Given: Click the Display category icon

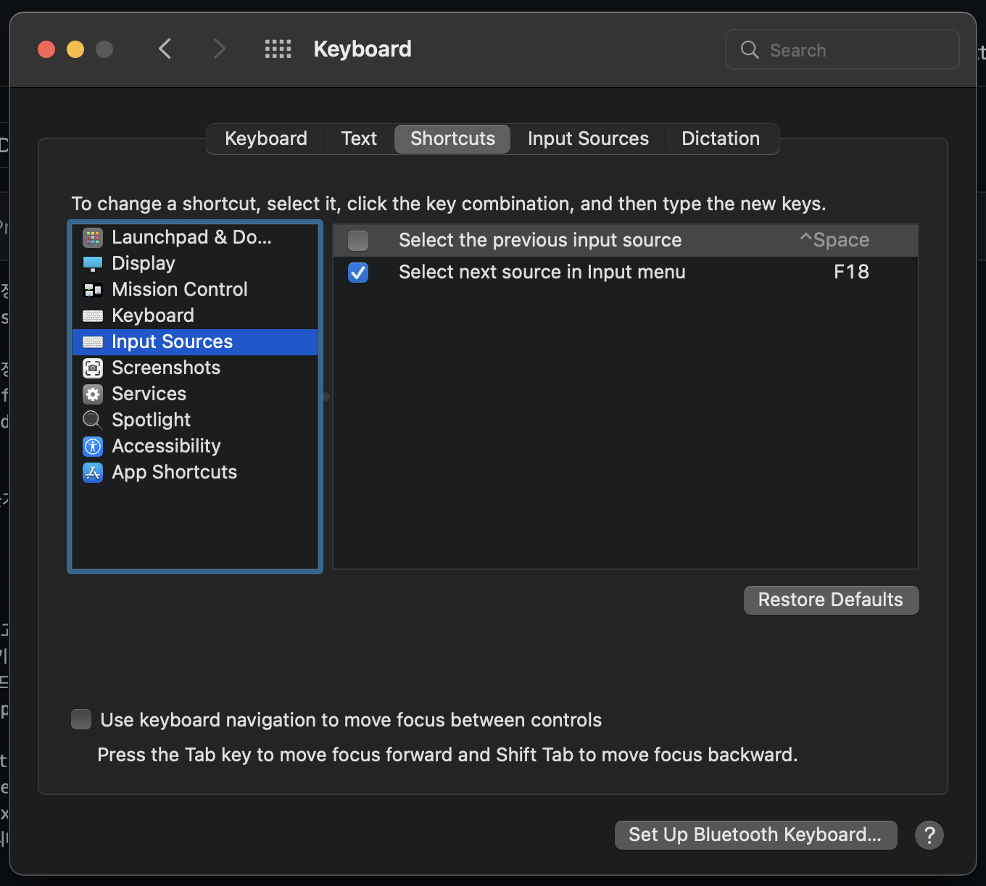Looking at the screenshot, I should pos(93,263).
